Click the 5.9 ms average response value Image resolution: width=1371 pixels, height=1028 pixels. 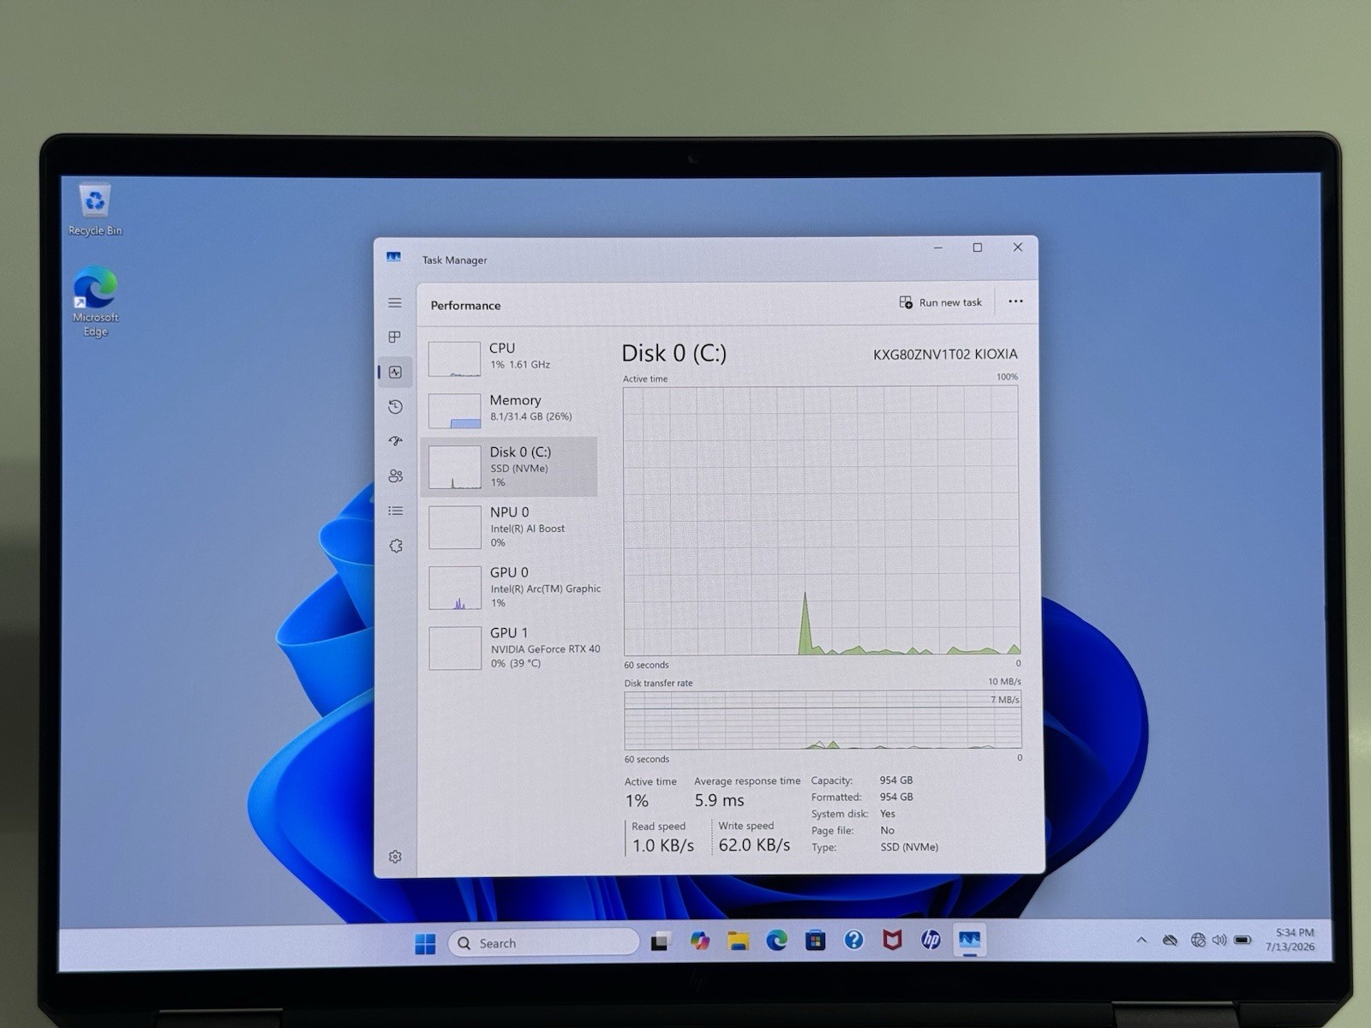(x=719, y=800)
